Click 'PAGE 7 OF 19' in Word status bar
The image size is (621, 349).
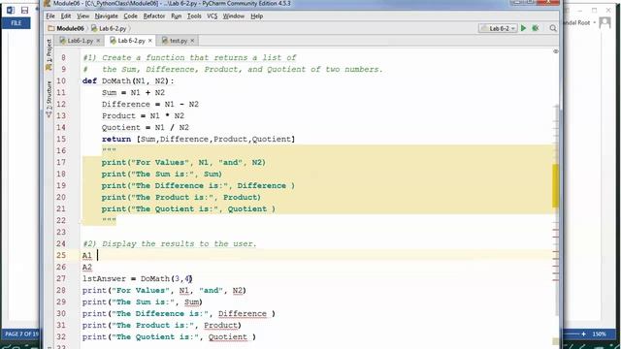click(x=21, y=333)
